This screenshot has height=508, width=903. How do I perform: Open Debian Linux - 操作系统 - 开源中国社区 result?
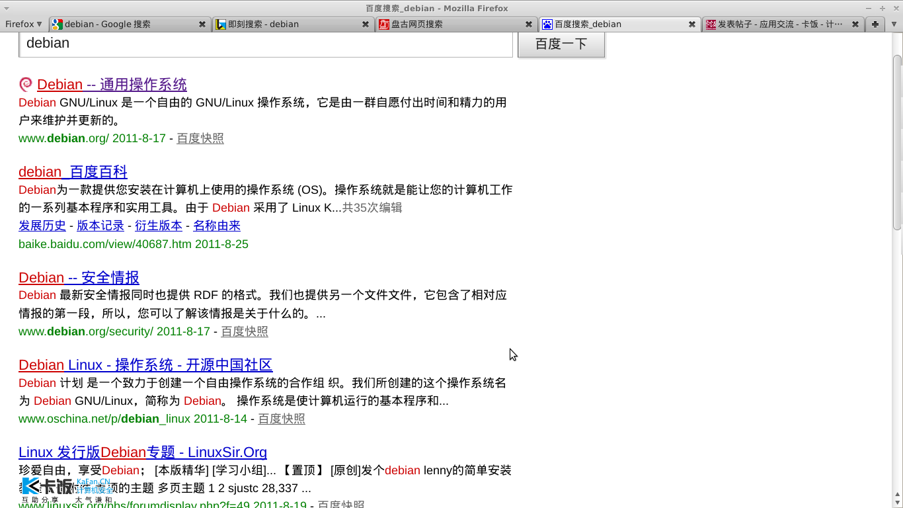click(x=145, y=365)
